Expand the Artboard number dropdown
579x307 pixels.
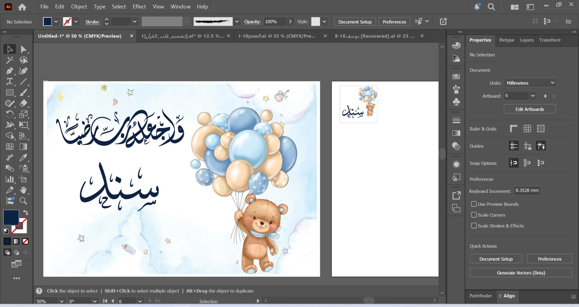tap(533, 96)
